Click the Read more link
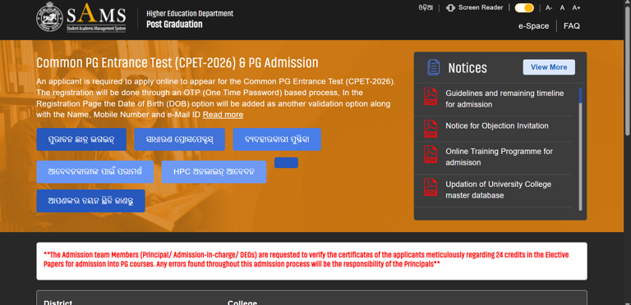 (x=223, y=115)
